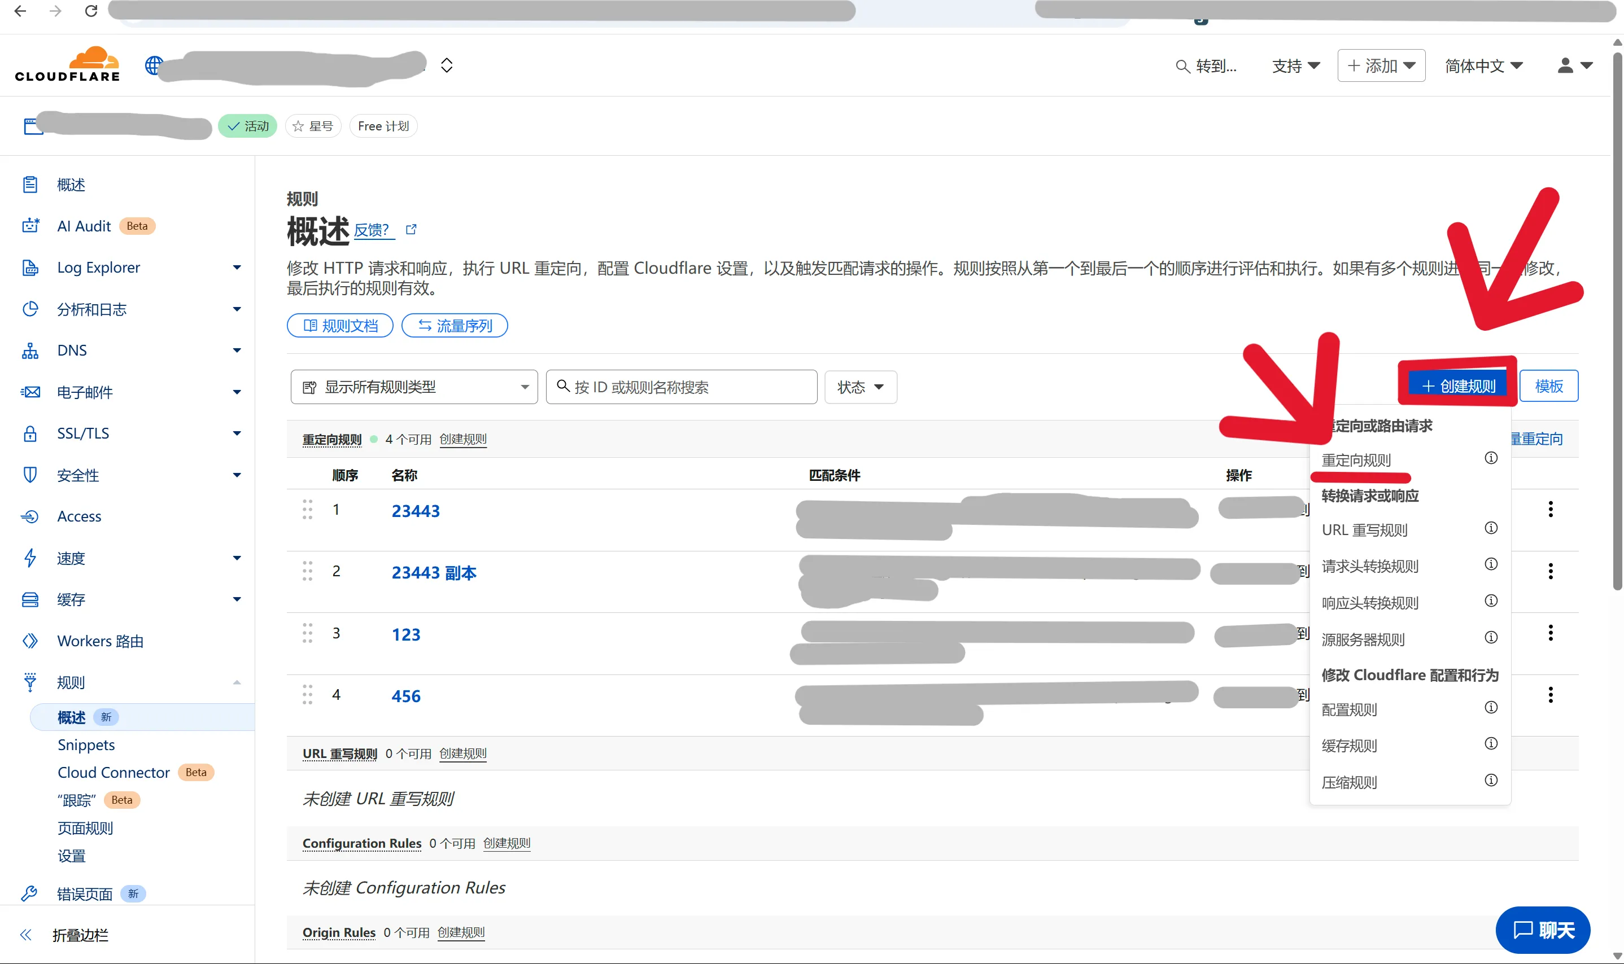Click the info icon beside 缓存规则
This screenshot has height=964, width=1624.
(x=1491, y=744)
